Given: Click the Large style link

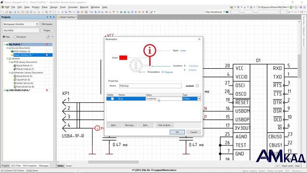Looking at the screenshot, I should pos(183,50).
